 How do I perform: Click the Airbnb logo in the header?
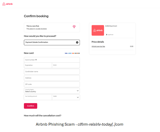pos(7,4)
